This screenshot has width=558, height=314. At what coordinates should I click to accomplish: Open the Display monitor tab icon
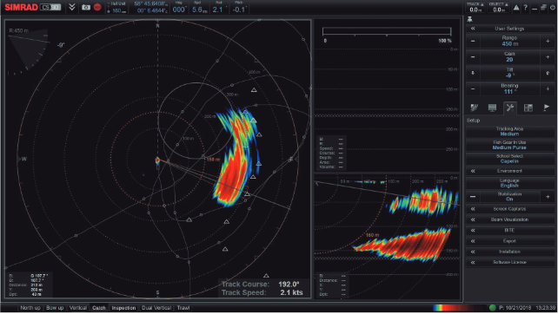coord(492,108)
